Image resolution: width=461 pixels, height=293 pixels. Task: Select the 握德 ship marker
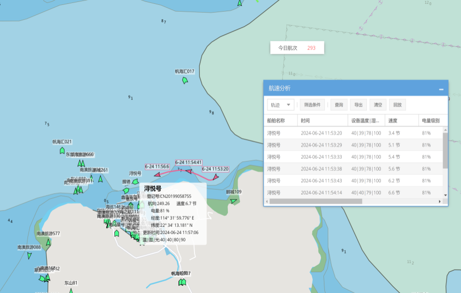126,190
